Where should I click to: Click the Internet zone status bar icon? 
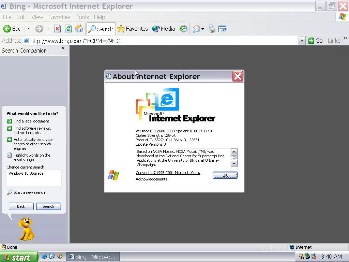pos(292,247)
